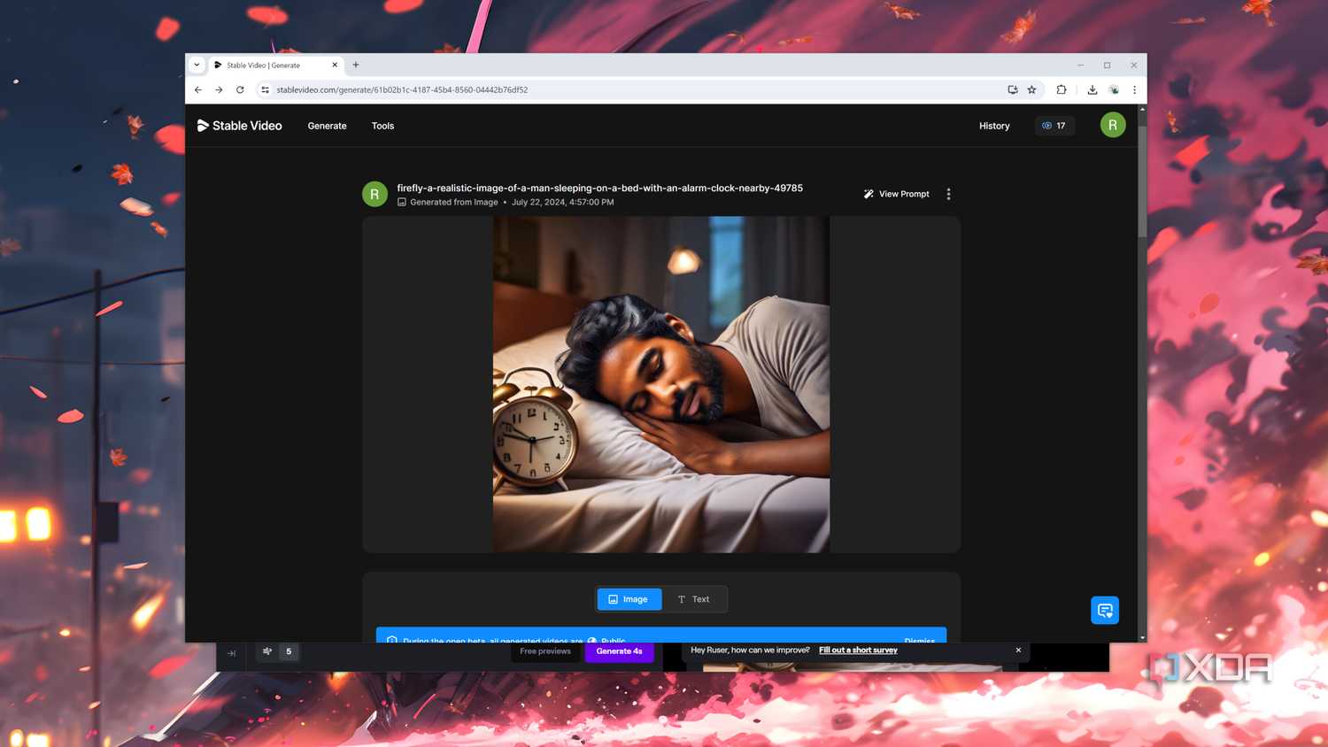Open the Tools menu item
Screen dimensions: 1328x747
pyautogui.click(x=382, y=126)
